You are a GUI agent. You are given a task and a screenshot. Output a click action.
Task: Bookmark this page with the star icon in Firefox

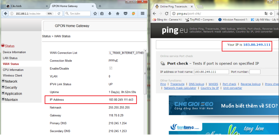(x=95, y=14)
